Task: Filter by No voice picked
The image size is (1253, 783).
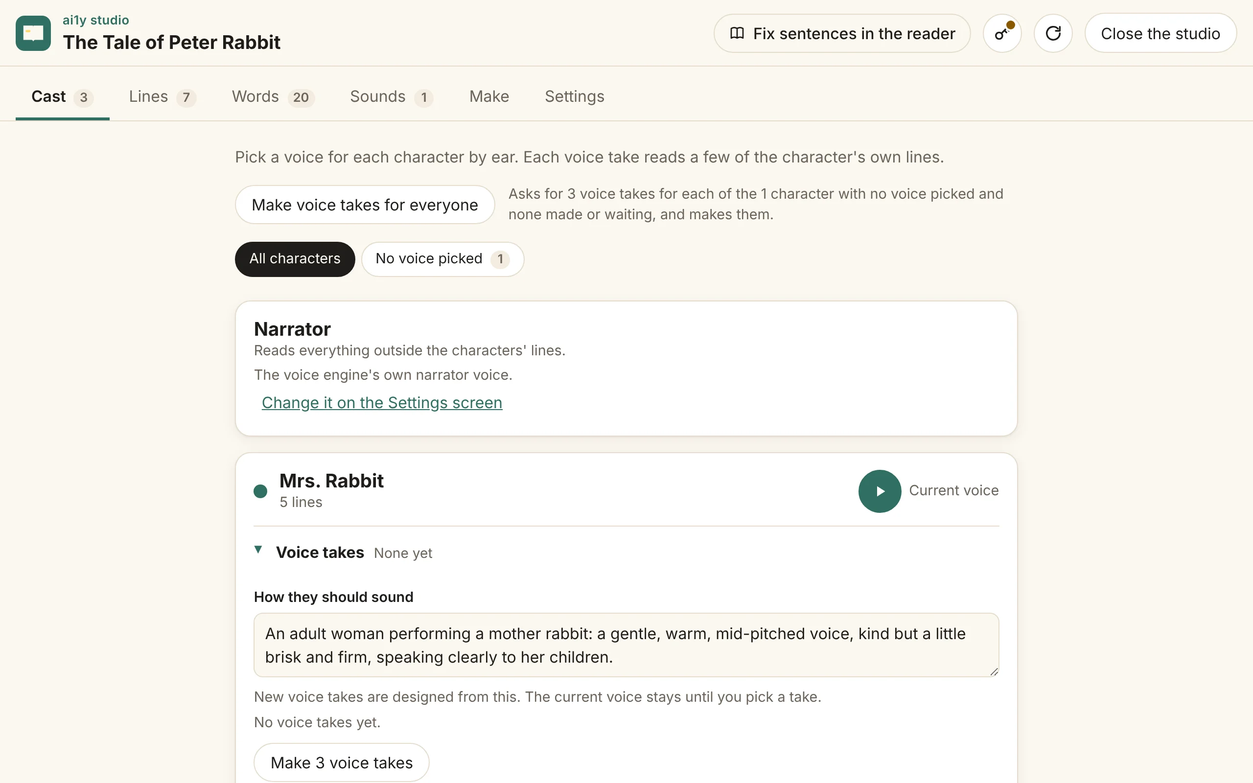Action: [442, 259]
